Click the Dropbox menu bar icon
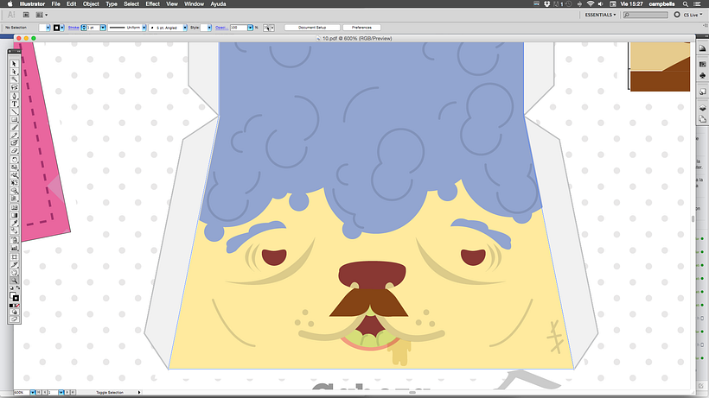This screenshot has width=709, height=398. tap(546, 3)
